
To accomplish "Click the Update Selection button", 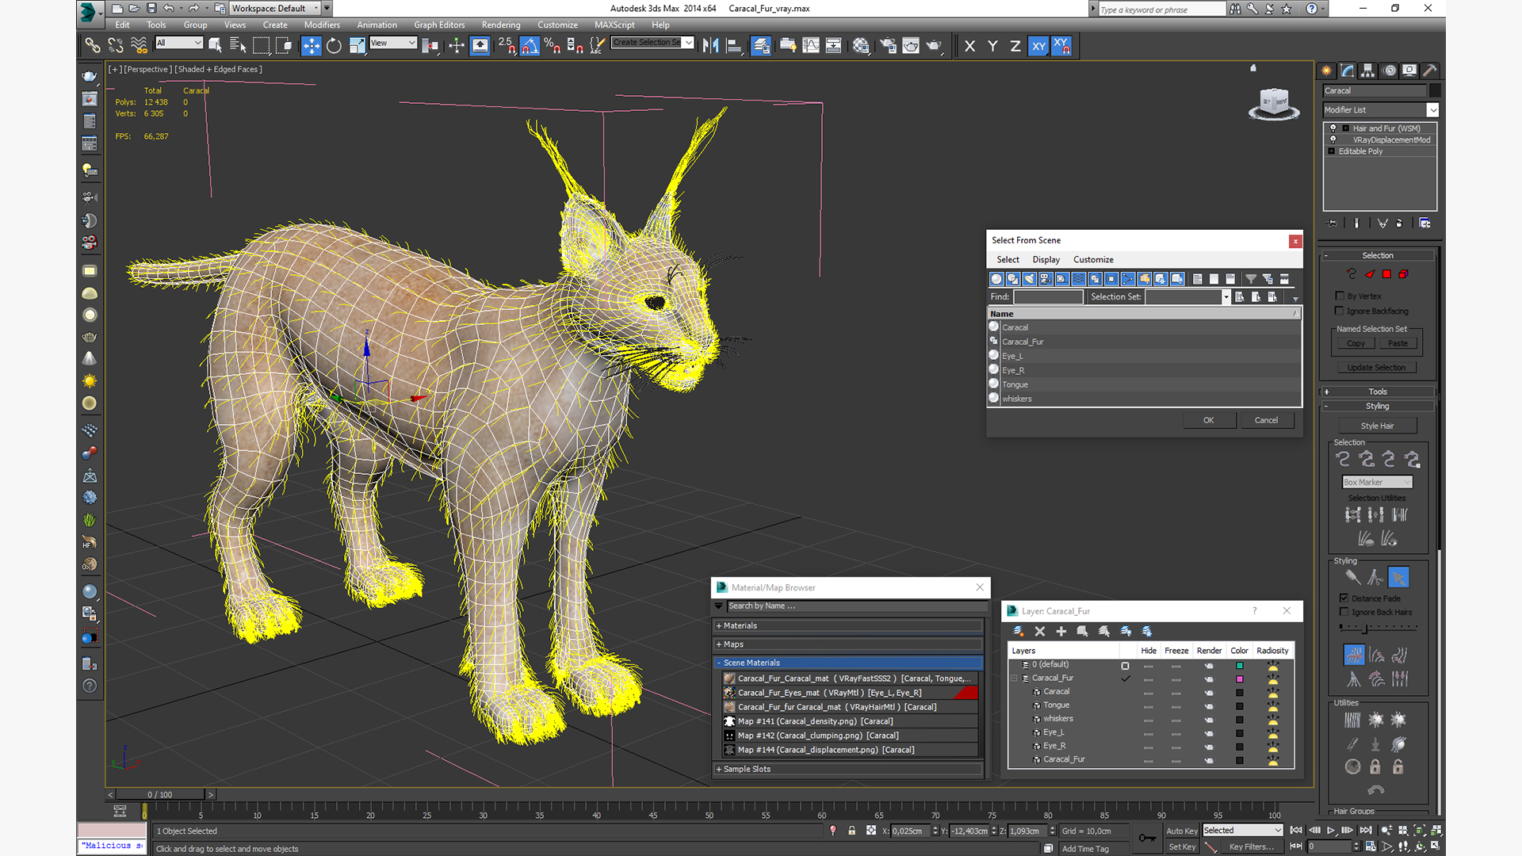I will tap(1376, 368).
